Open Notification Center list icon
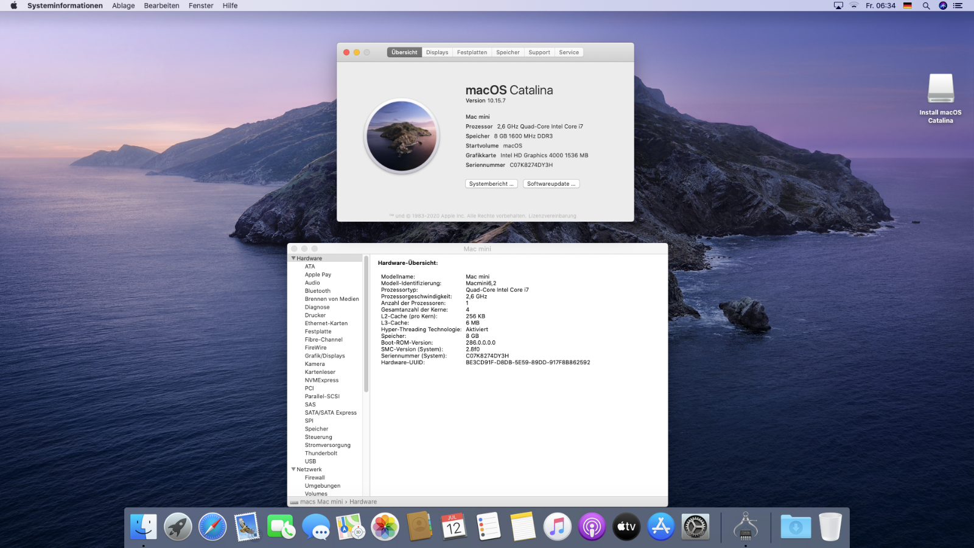Image resolution: width=974 pixels, height=548 pixels. (958, 5)
